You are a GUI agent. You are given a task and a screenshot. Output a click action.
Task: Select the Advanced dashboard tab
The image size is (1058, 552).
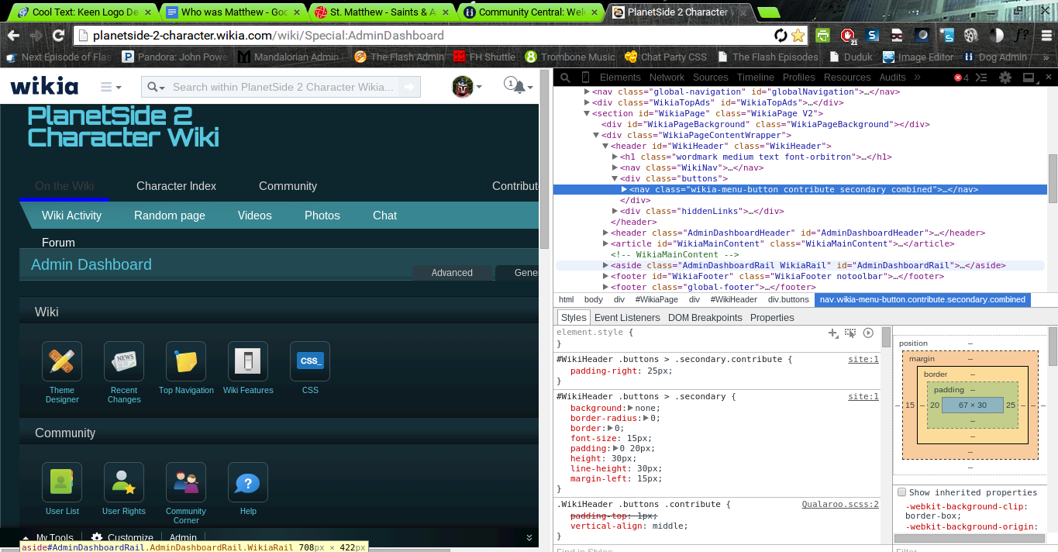coord(452,273)
